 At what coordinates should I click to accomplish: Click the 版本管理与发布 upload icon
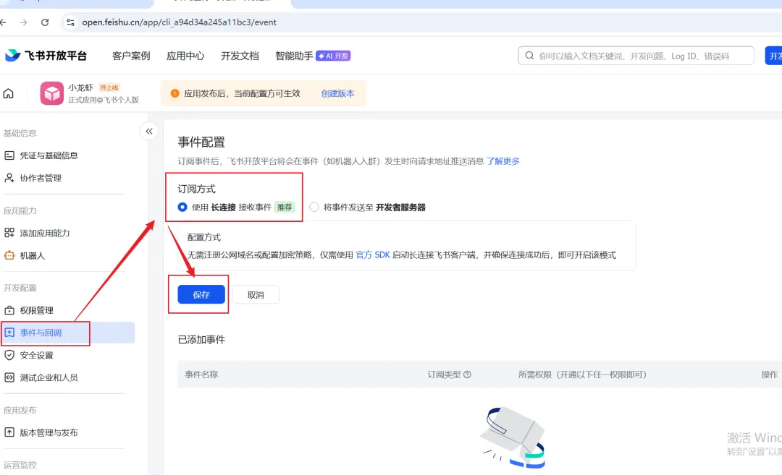tap(9, 432)
